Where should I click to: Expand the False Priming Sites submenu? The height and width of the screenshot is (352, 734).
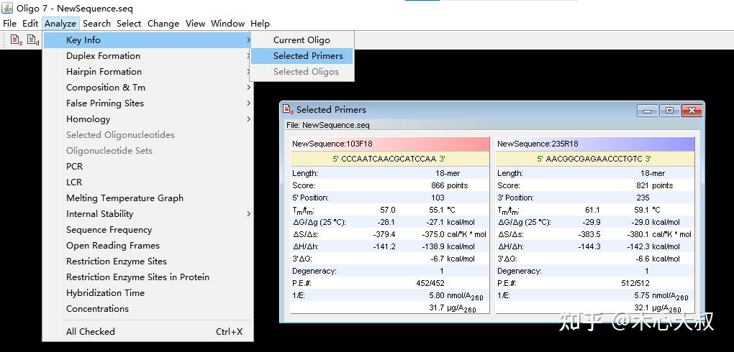(148, 103)
